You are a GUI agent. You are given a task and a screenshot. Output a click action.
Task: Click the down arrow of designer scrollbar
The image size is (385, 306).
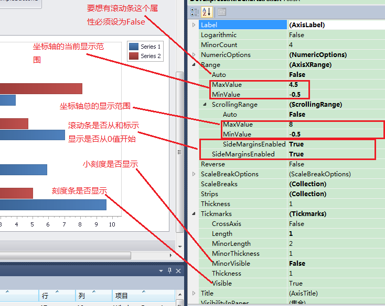pos(180,246)
